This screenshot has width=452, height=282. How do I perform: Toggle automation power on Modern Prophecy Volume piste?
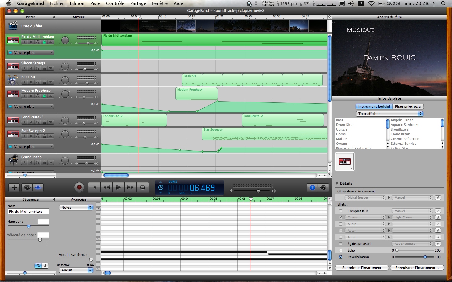pos(10,107)
